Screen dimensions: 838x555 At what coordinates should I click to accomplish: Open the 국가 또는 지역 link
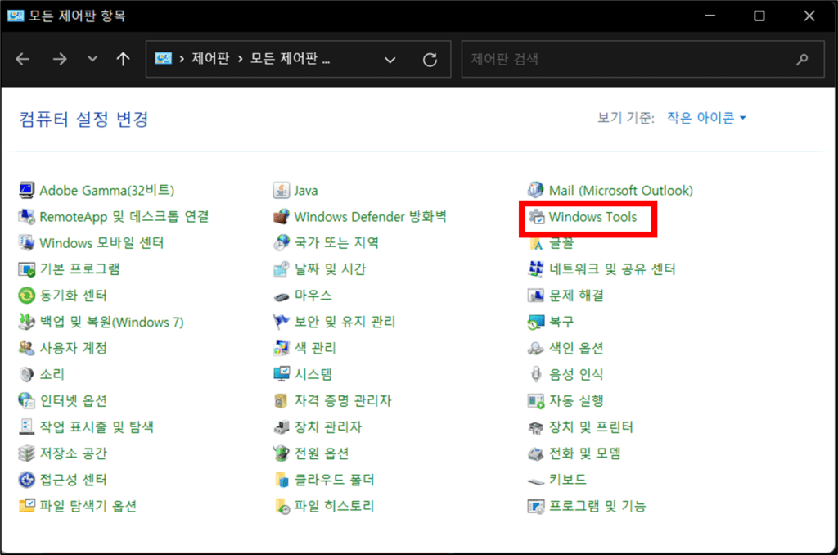point(336,243)
